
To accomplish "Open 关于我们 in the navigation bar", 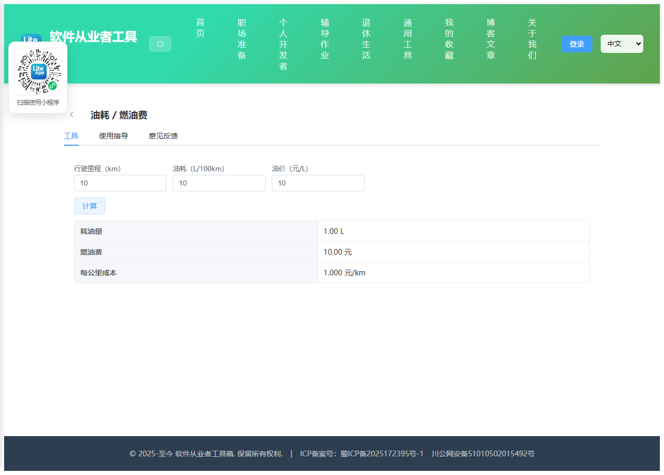I will [x=532, y=39].
